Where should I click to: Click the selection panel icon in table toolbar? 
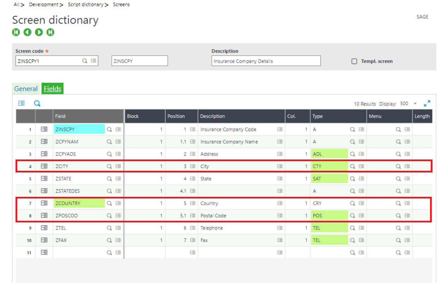coord(22,103)
